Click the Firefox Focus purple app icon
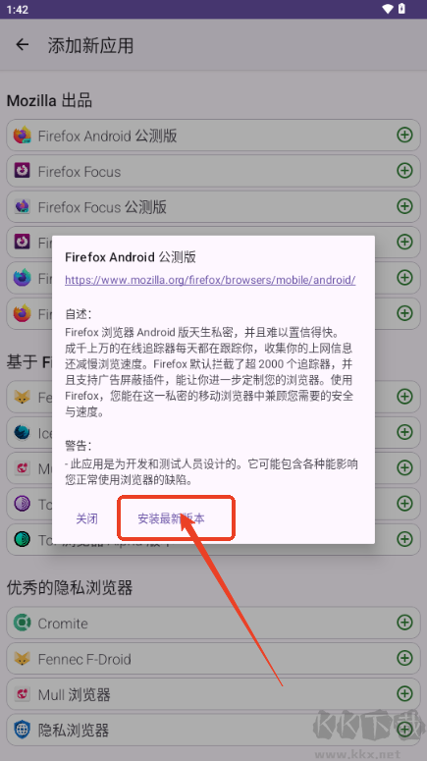Screen dimensions: 427x761 coord(23,171)
